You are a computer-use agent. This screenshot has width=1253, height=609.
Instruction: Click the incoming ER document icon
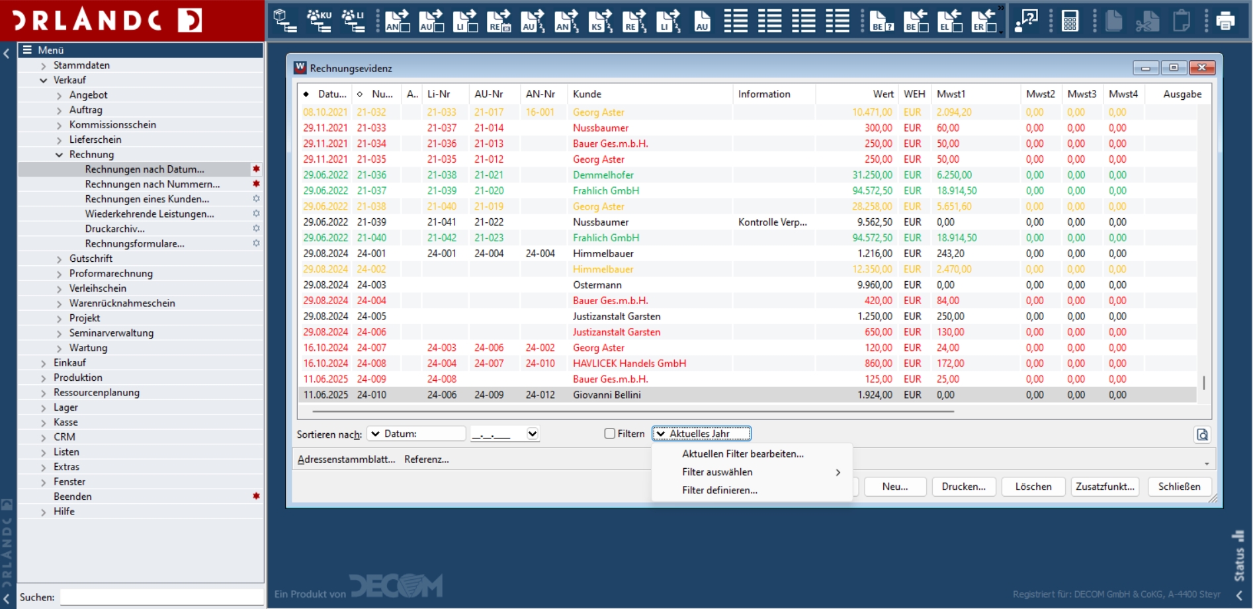(x=984, y=20)
